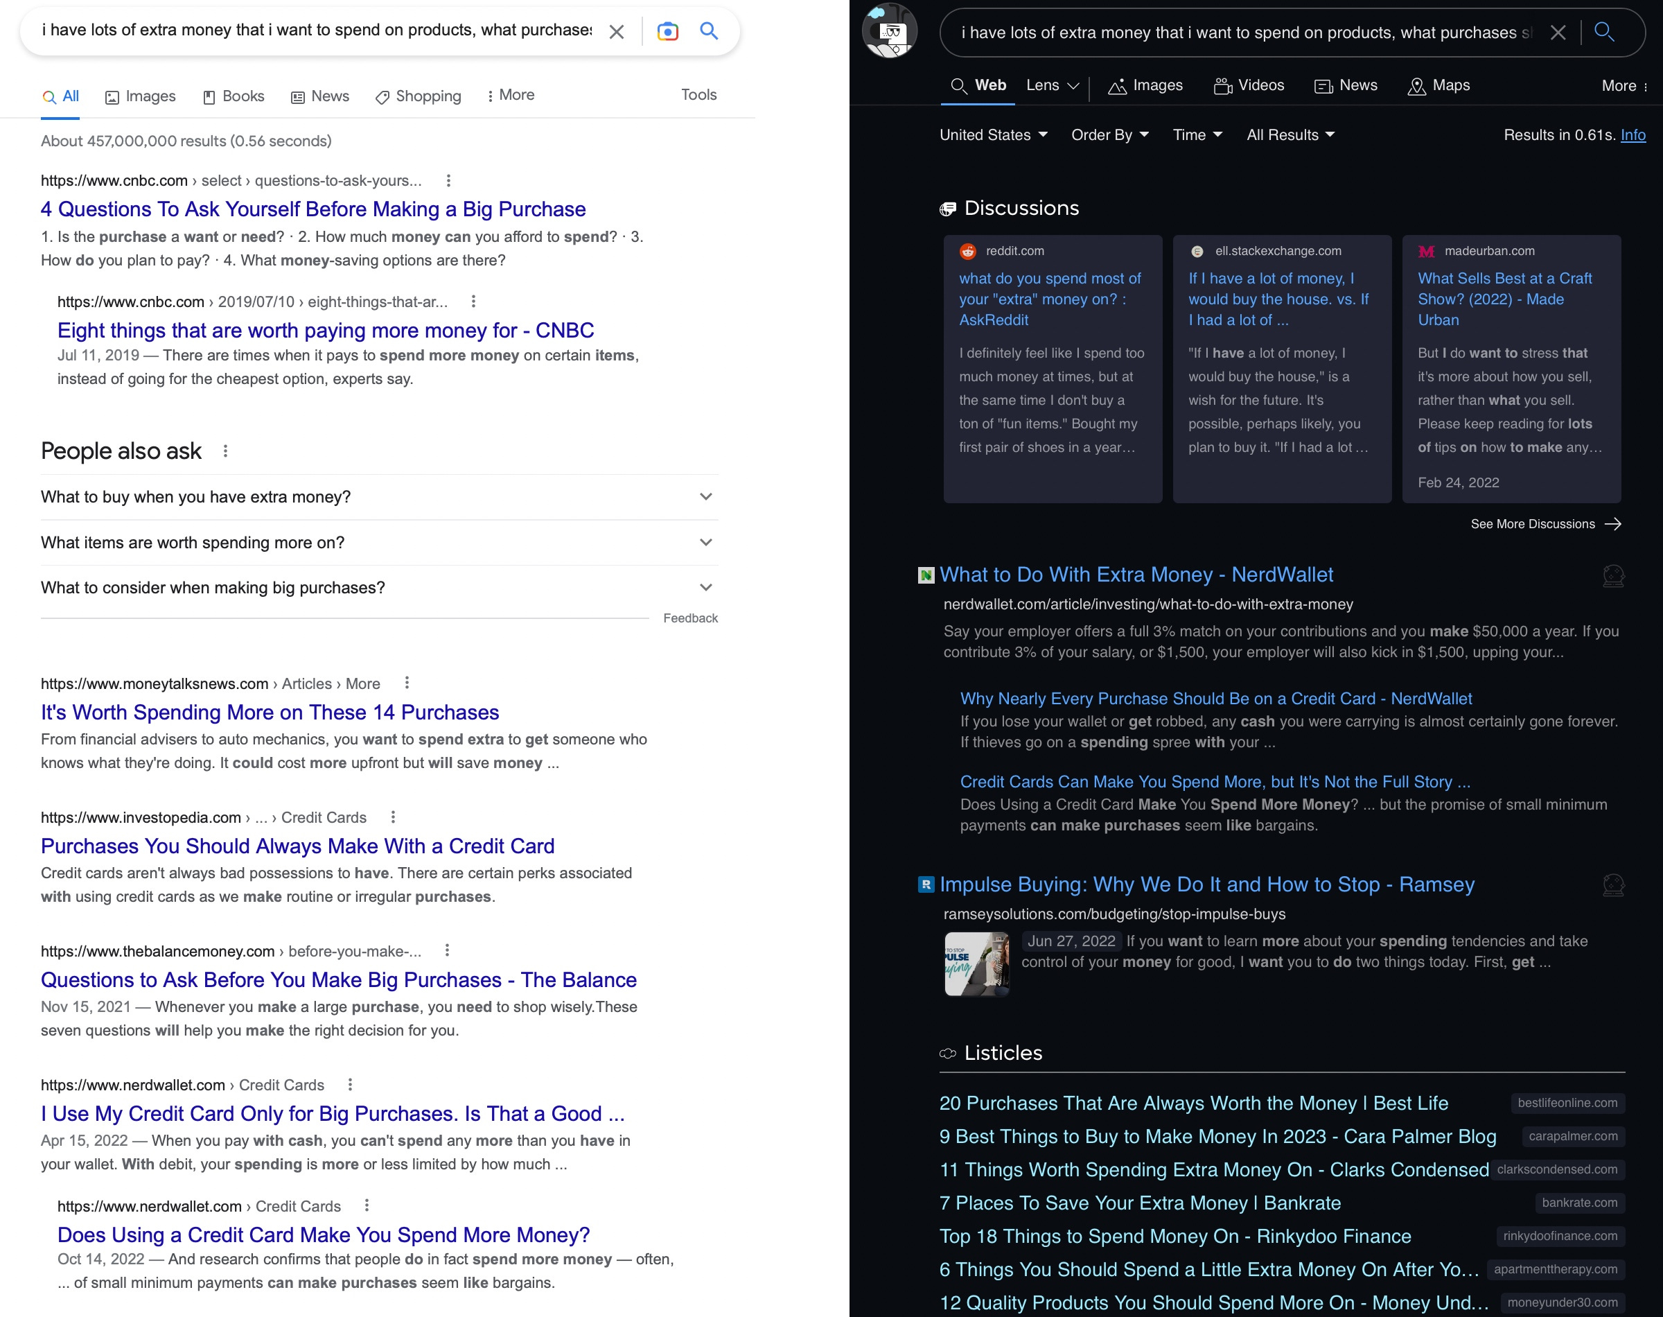Click the stackexchange site icon in Discussions
The height and width of the screenshot is (1317, 1663).
pos(1197,252)
